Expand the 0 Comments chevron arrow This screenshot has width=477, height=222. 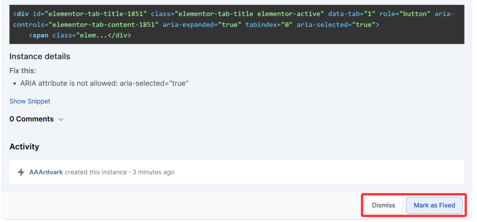point(61,119)
